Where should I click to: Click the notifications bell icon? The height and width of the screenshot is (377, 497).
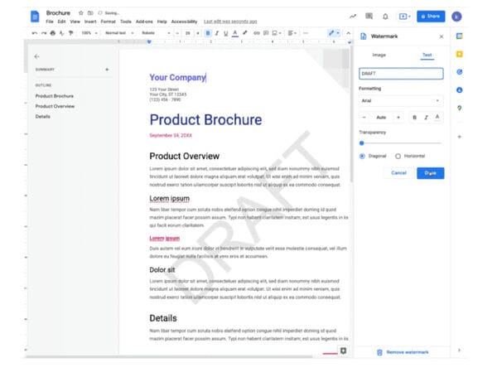[x=385, y=17]
